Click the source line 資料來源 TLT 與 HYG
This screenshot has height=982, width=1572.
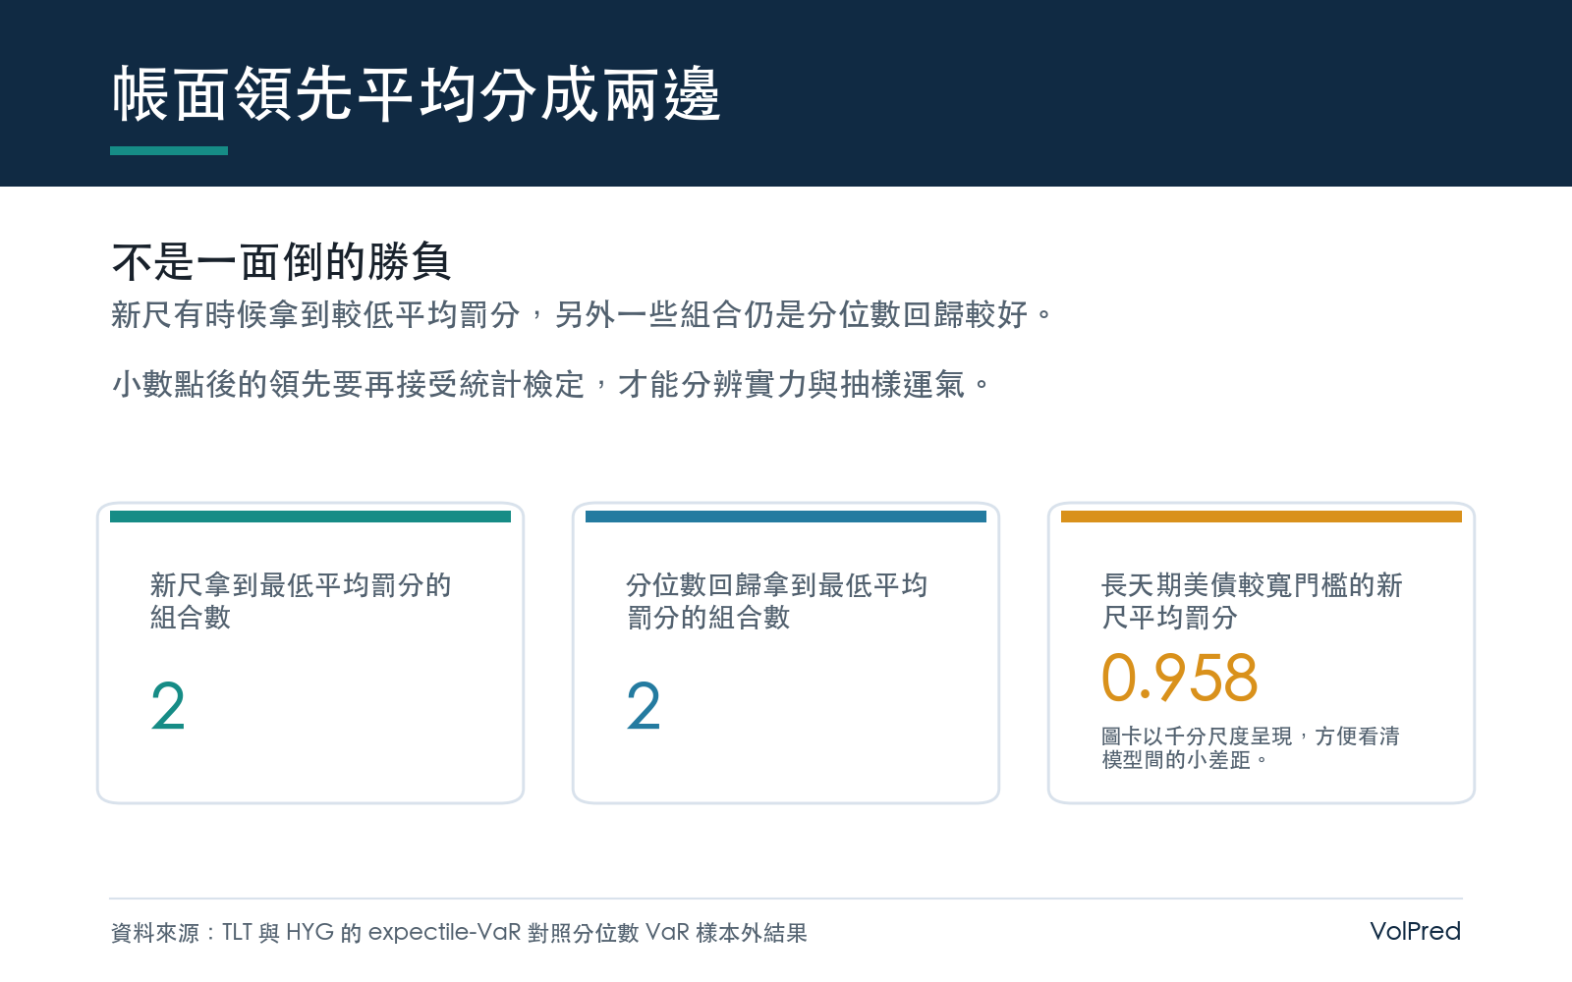point(459,932)
